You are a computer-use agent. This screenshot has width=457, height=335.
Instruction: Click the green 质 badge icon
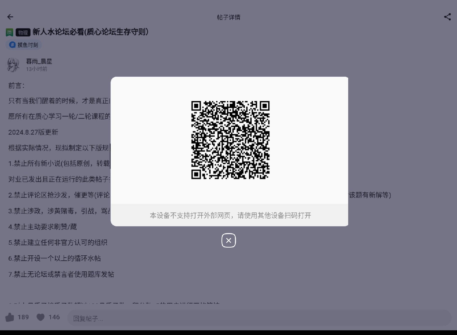[10, 32]
